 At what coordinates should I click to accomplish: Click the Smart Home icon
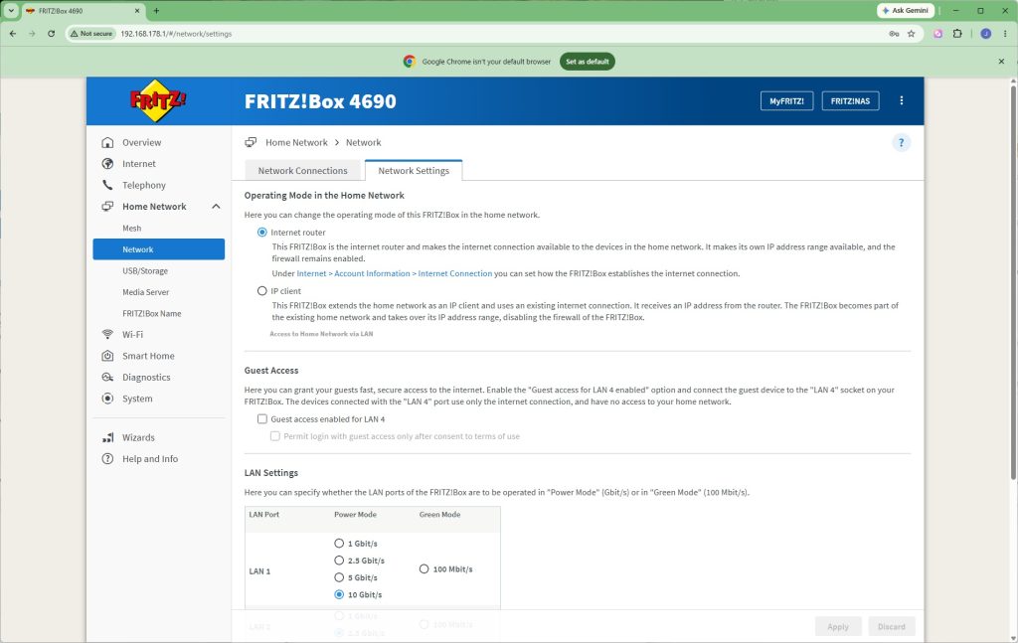(x=107, y=356)
